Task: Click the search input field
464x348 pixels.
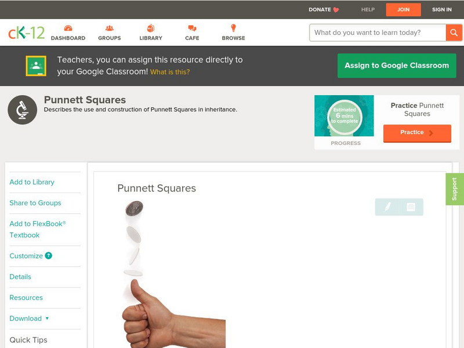Action: (378, 32)
